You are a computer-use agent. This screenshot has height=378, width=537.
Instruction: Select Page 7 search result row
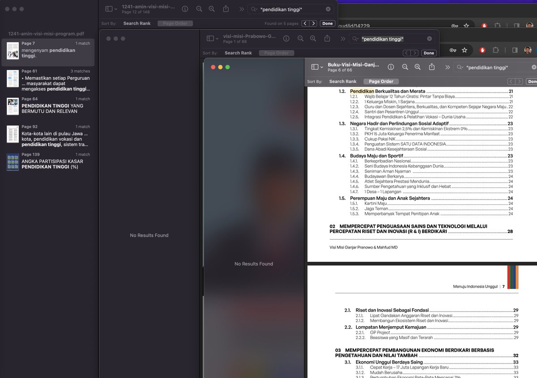[x=48, y=52]
